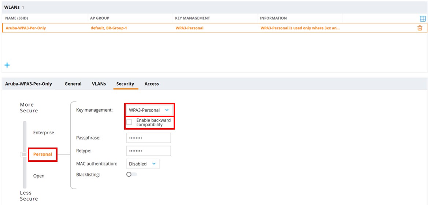Click the Aruba-WPA3-Per-Only profile label beside tabs
The image size is (430, 205).
click(x=29, y=84)
